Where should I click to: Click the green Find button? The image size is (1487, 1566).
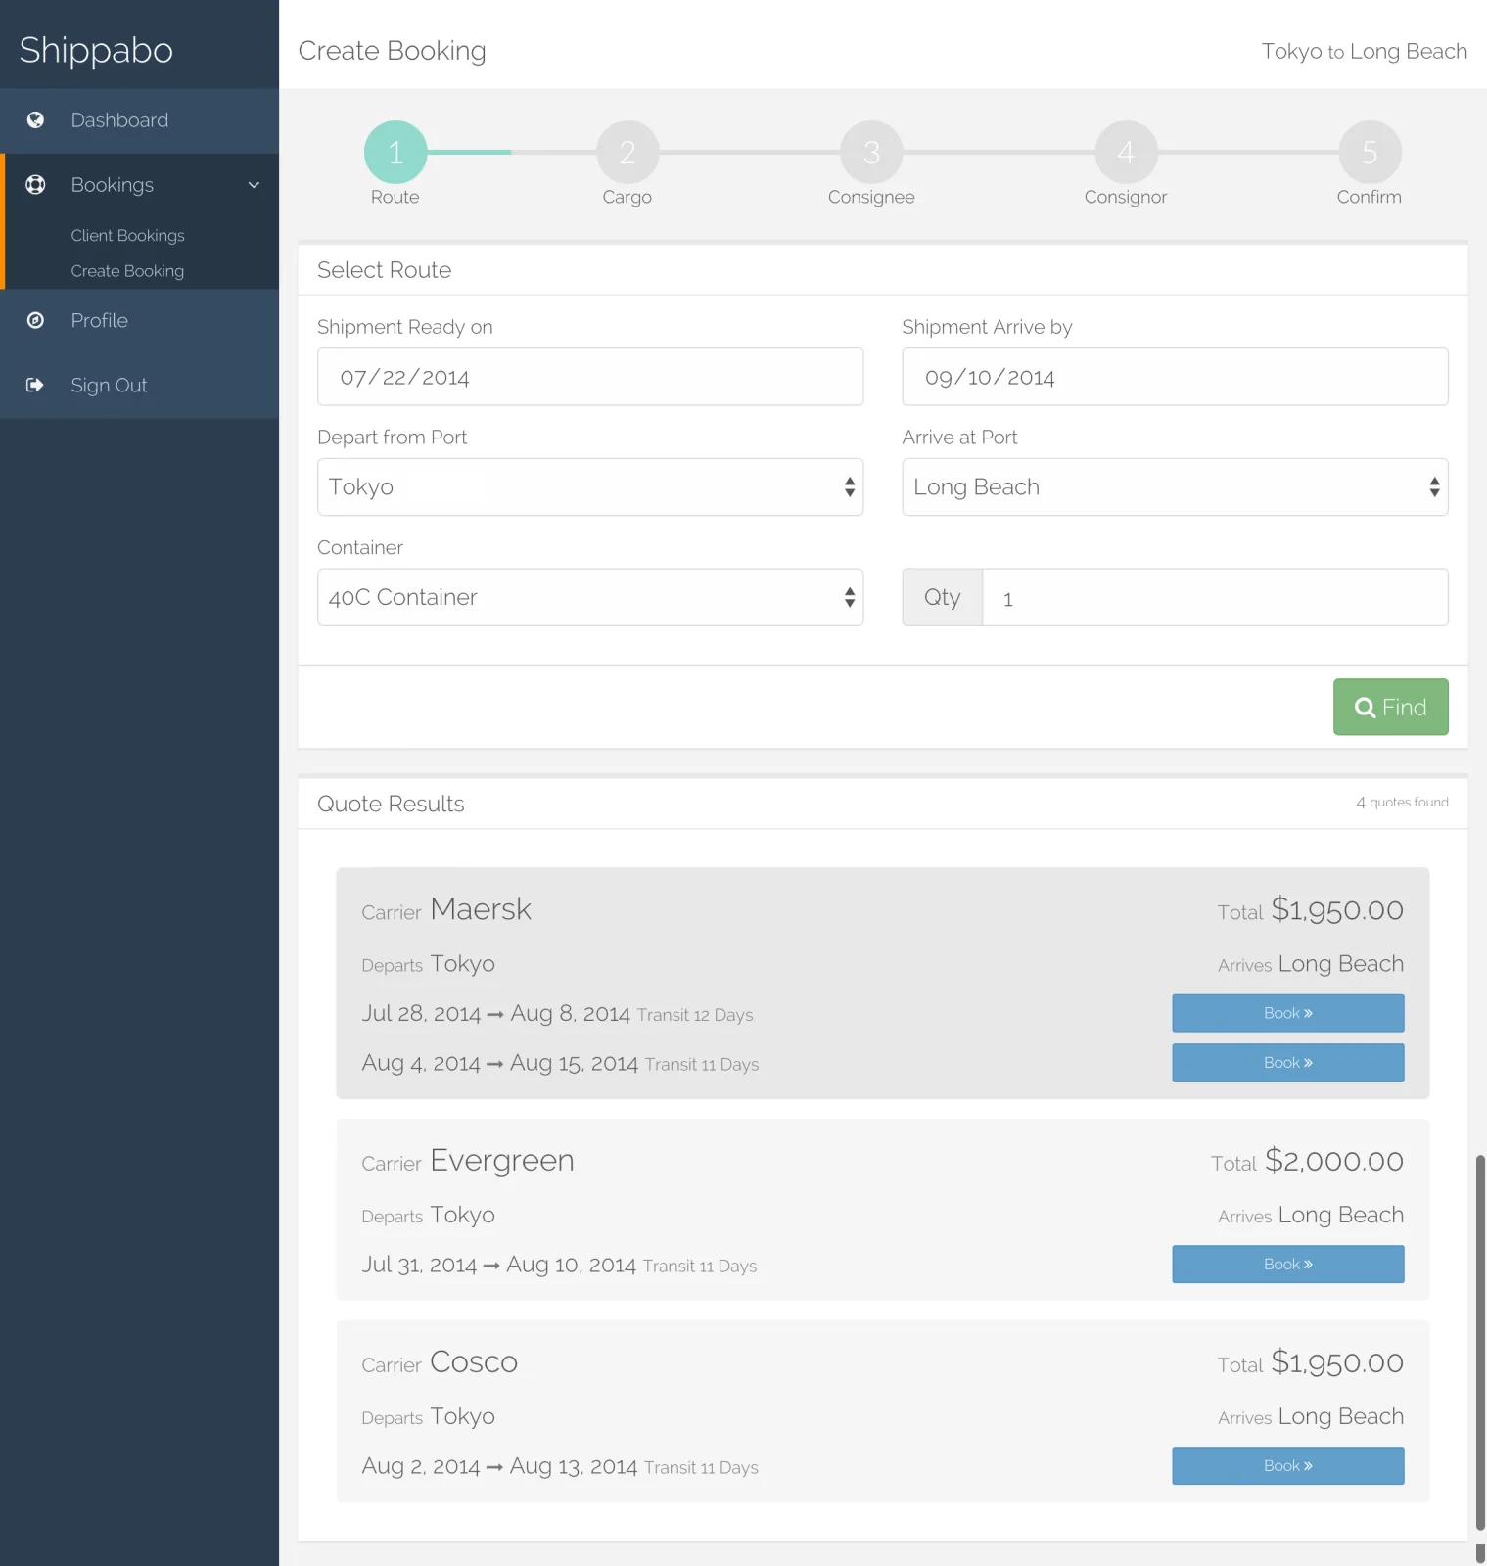pyautogui.click(x=1390, y=707)
